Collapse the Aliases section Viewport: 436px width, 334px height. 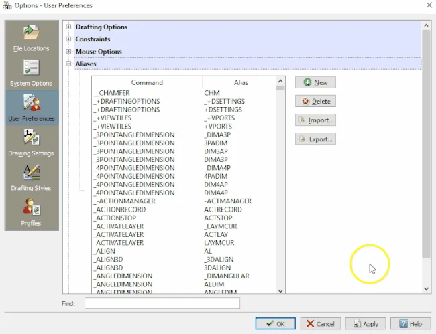(x=69, y=64)
